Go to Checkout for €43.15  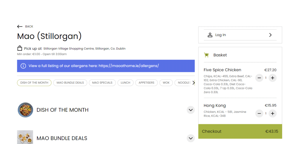(240, 131)
